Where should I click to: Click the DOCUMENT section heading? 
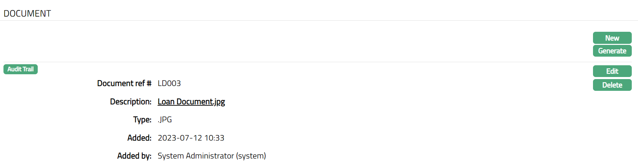click(27, 13)
